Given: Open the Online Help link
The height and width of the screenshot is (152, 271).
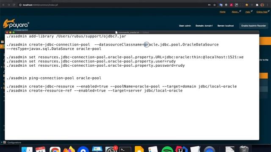Looking at the screenshot, I should point(262,12).
